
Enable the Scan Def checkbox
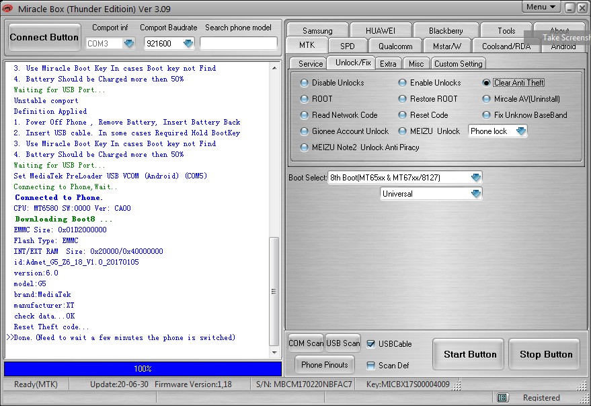371,365
